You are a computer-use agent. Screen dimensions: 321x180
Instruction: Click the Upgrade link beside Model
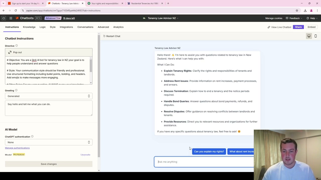tap(85, 155)
